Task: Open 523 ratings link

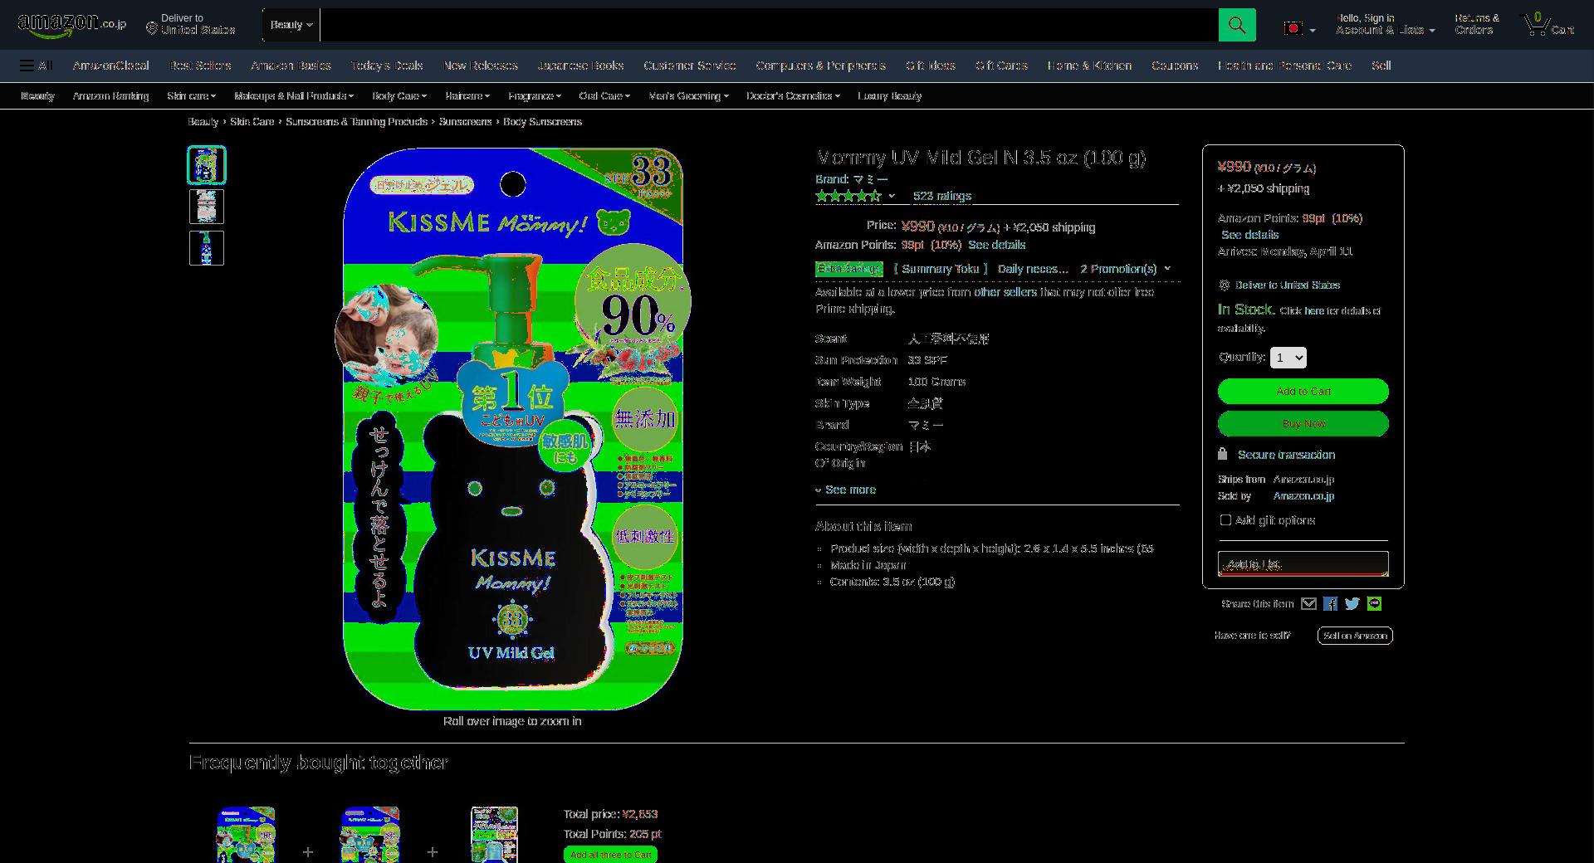Action: coord(941,196)
